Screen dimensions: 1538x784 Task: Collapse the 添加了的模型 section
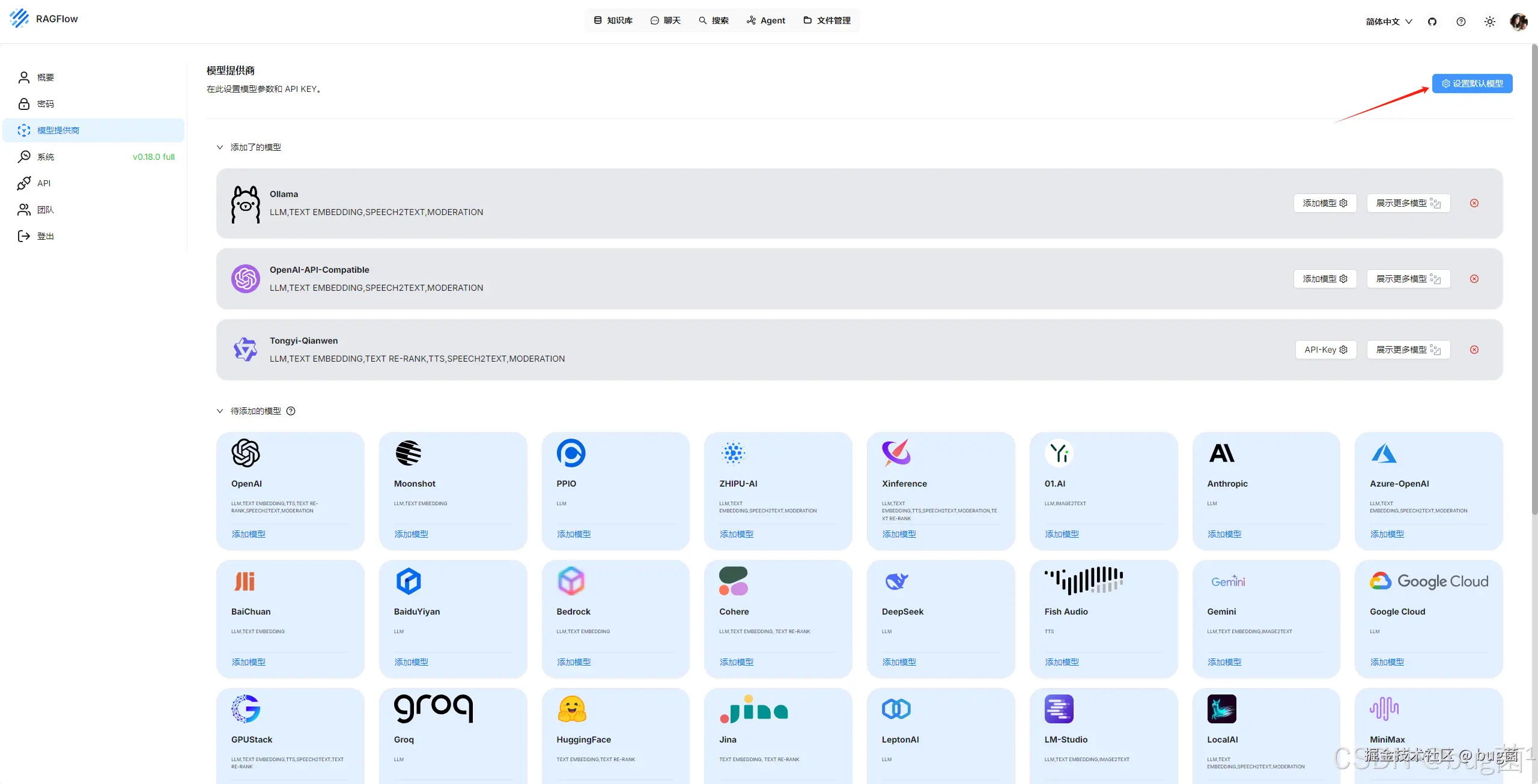tap(220, 147)
